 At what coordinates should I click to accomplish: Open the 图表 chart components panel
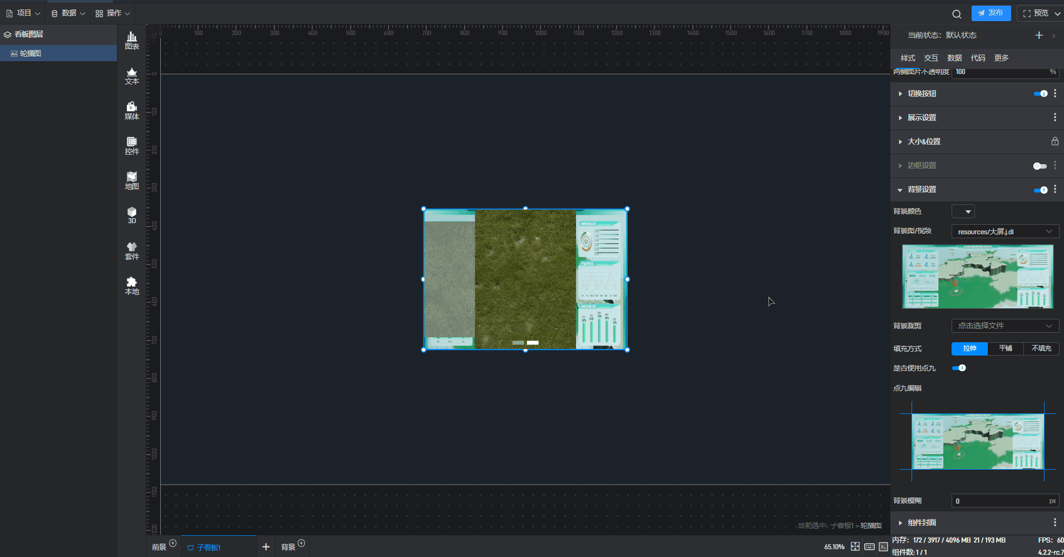132,41
